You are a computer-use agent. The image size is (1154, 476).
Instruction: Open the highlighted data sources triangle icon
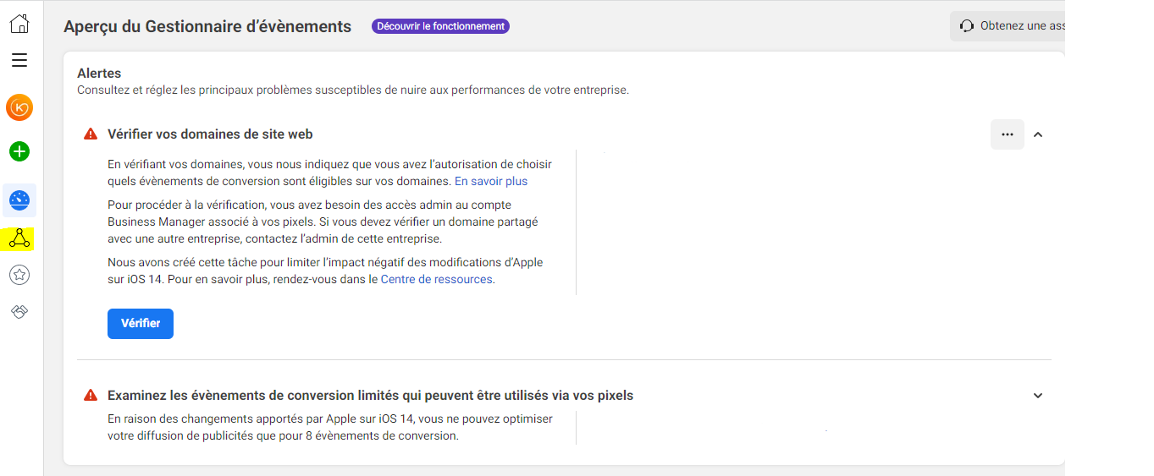(19, 240)
